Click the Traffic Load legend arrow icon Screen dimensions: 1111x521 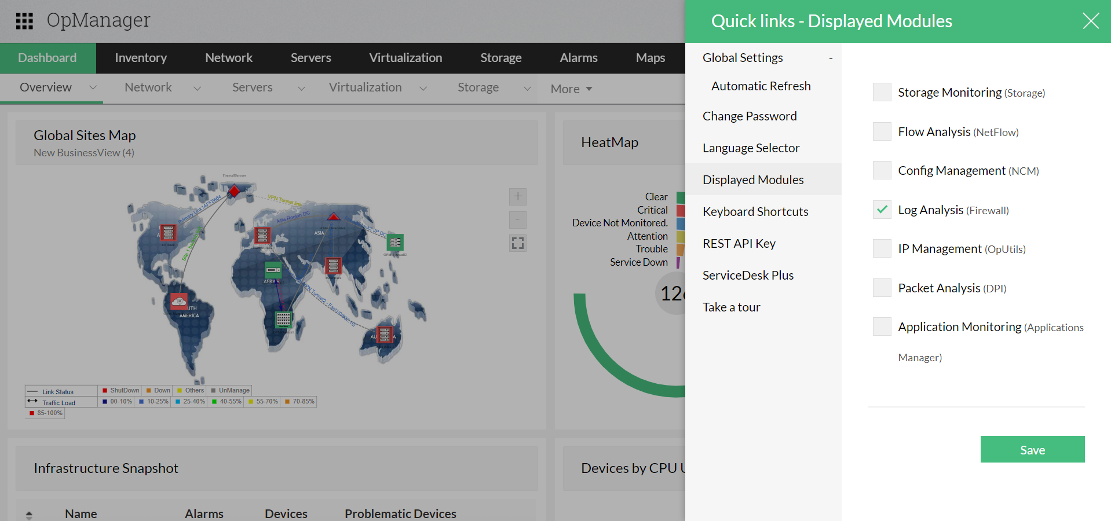[32, 401]
